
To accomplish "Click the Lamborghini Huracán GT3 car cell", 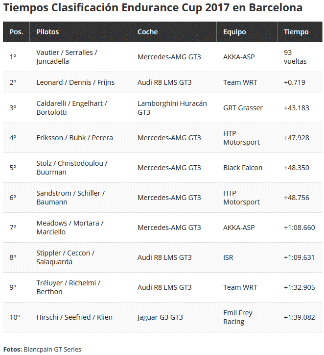I will tap(172, 108).
